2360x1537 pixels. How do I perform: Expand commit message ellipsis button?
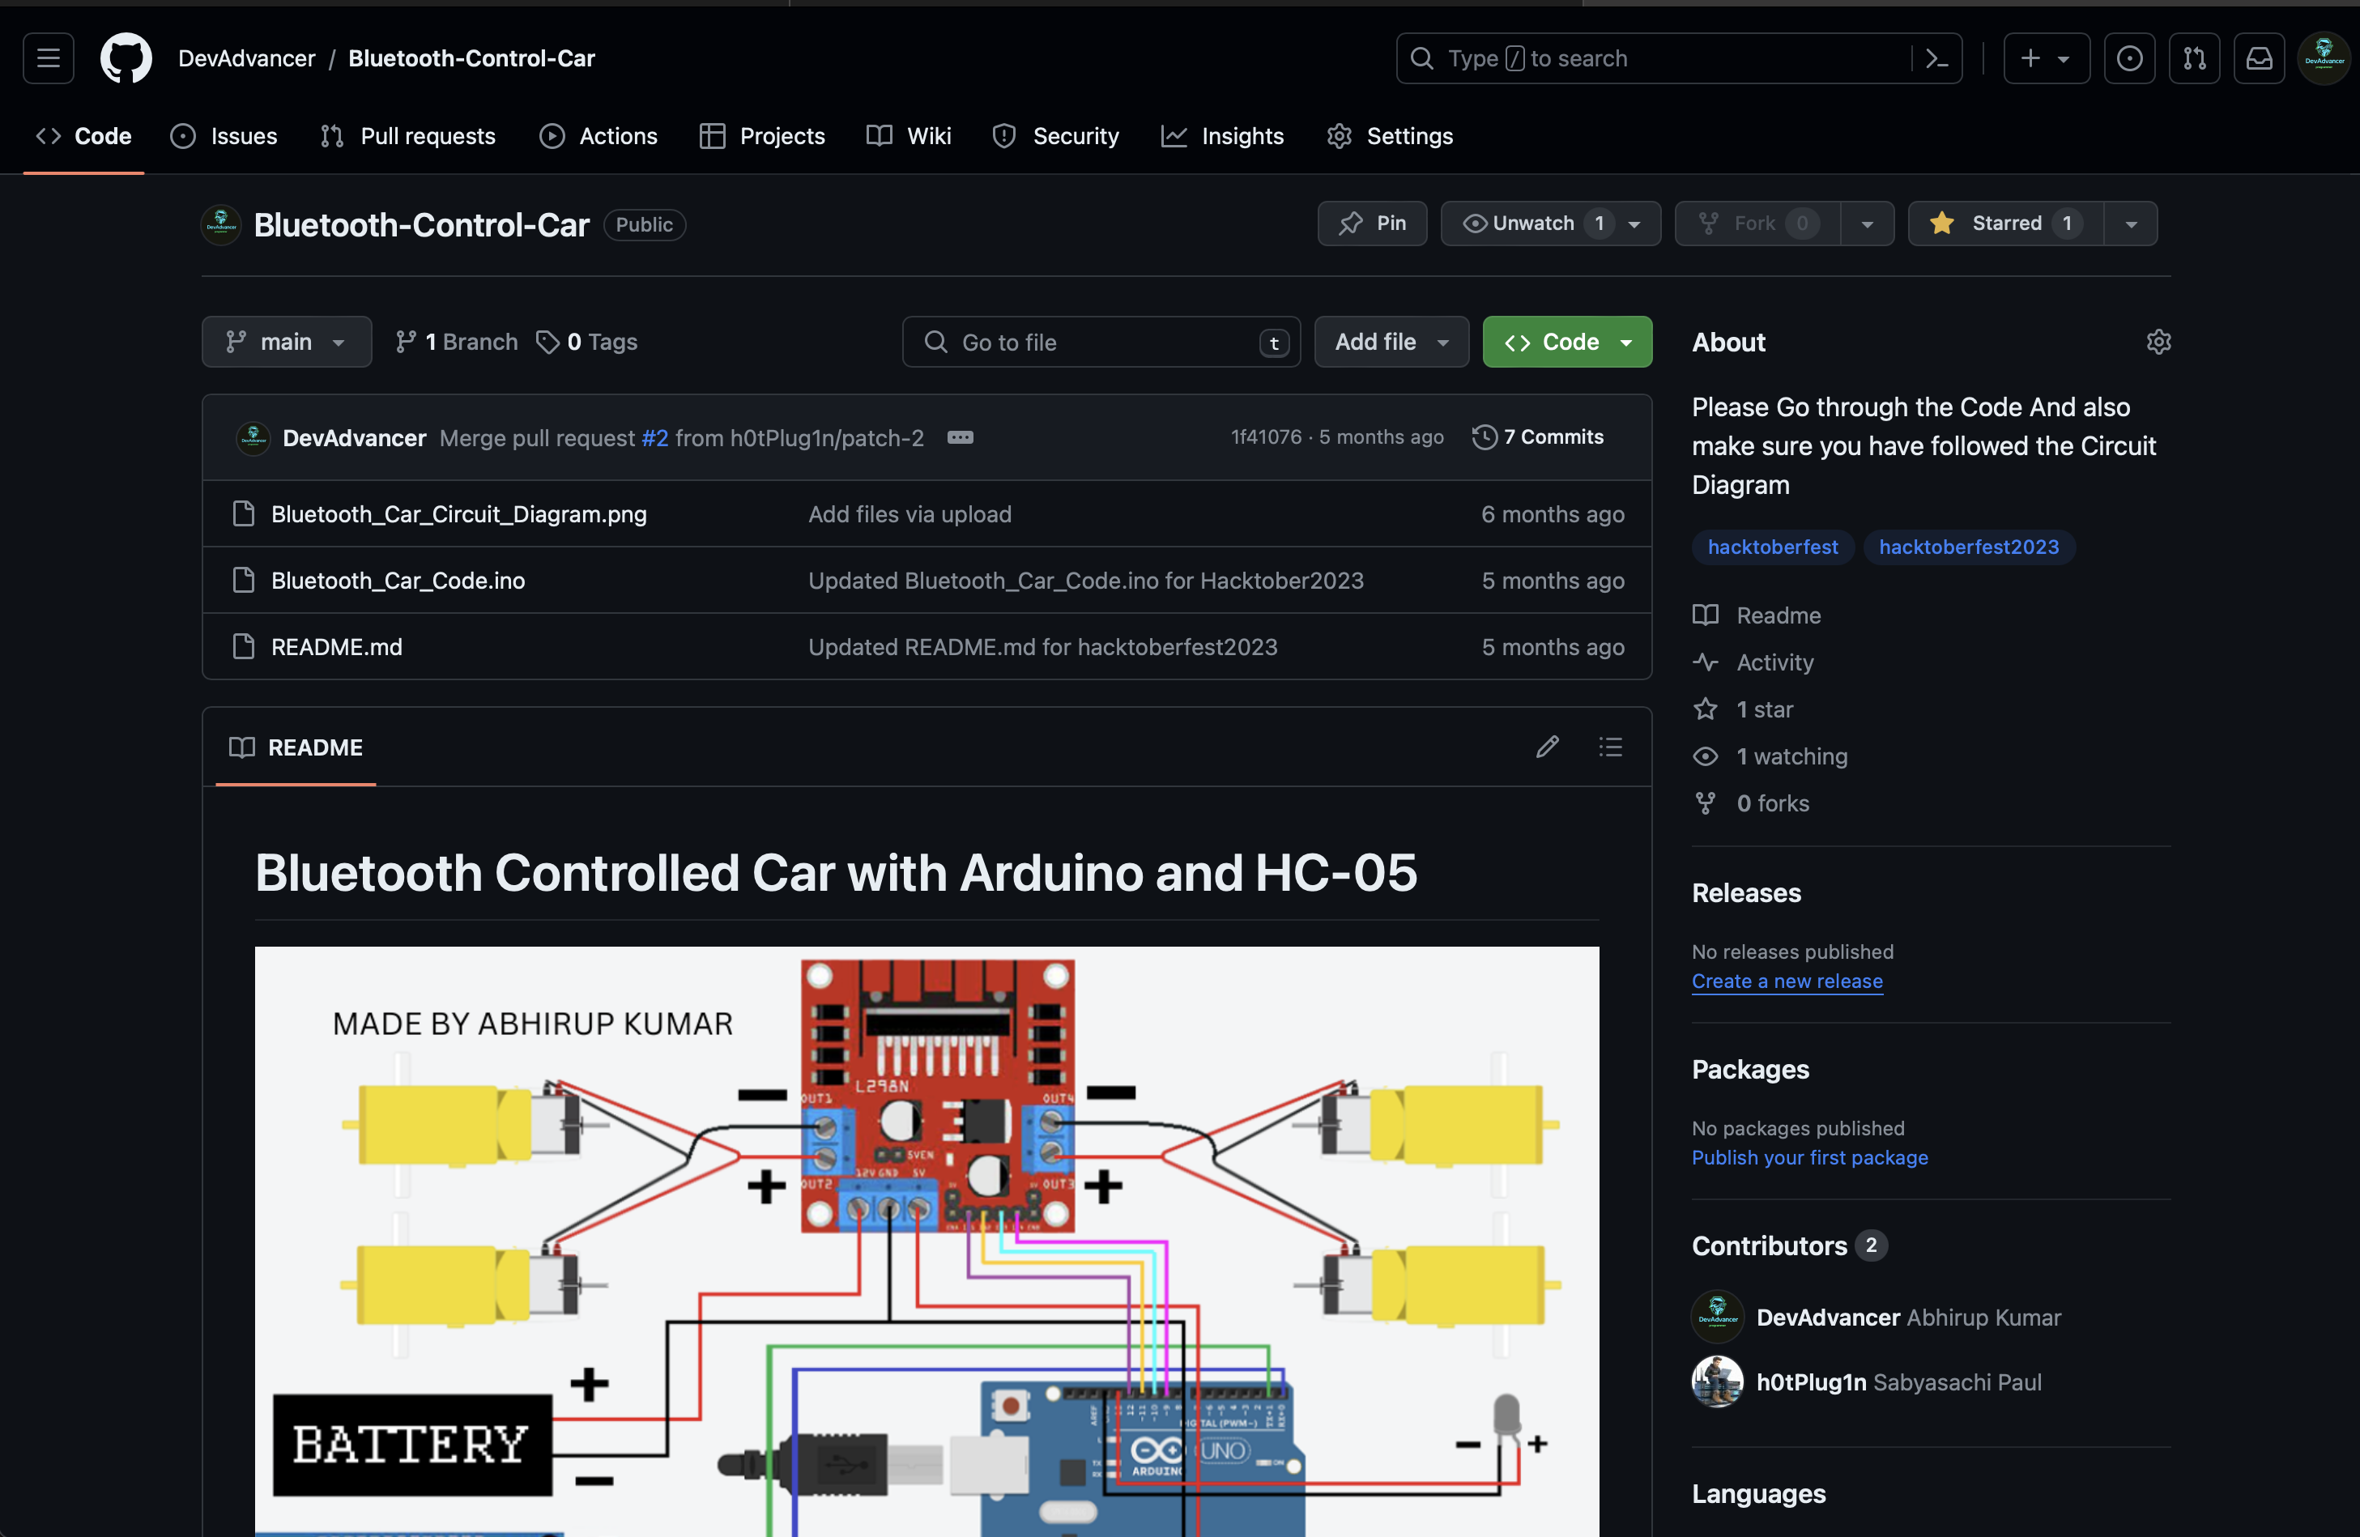pos(960,437)
